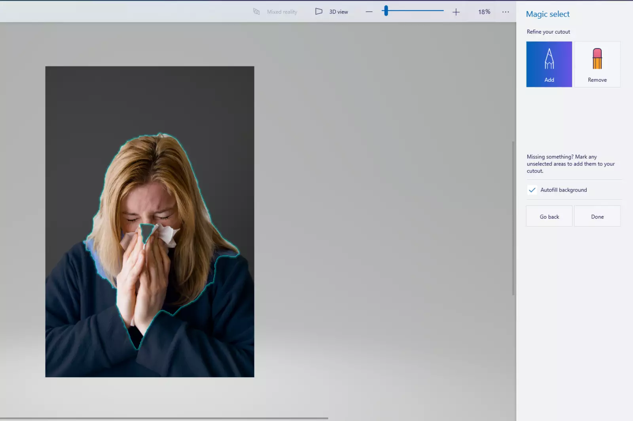The width and height of the screenshot is (633, 421).
Task: Open the See more ellipsis menu
Action: coord(505,11)
